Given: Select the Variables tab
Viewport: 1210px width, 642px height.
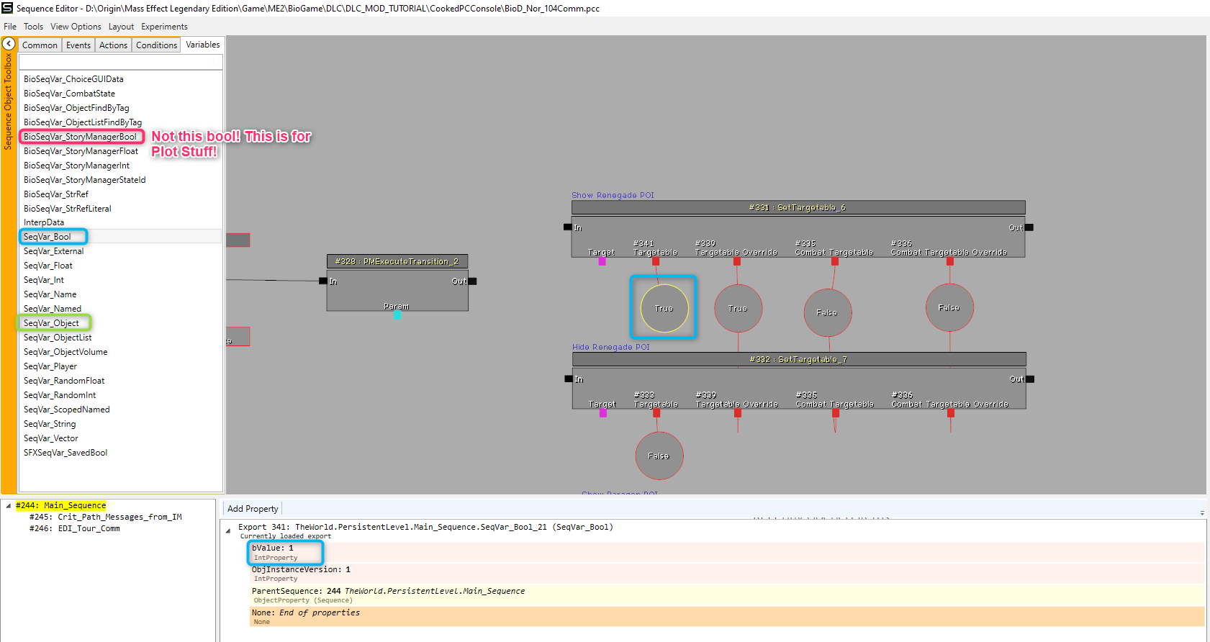Looking at the screenshot, I should tap(203, 45).
